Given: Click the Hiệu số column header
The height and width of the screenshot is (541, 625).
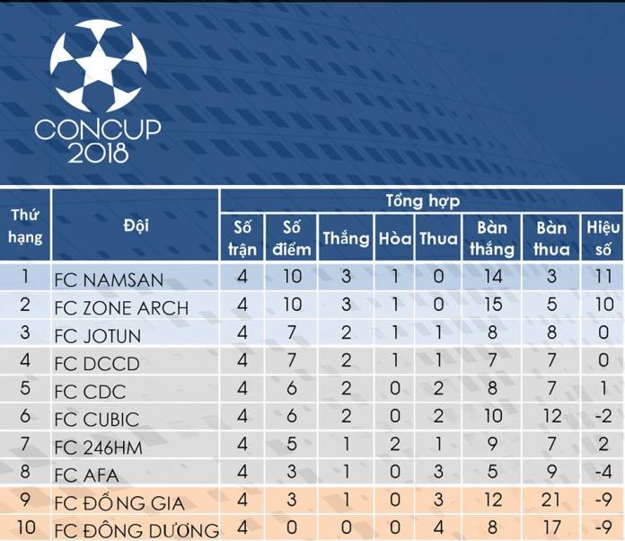Looking at the screenshot, I should [x=603, y=237].
